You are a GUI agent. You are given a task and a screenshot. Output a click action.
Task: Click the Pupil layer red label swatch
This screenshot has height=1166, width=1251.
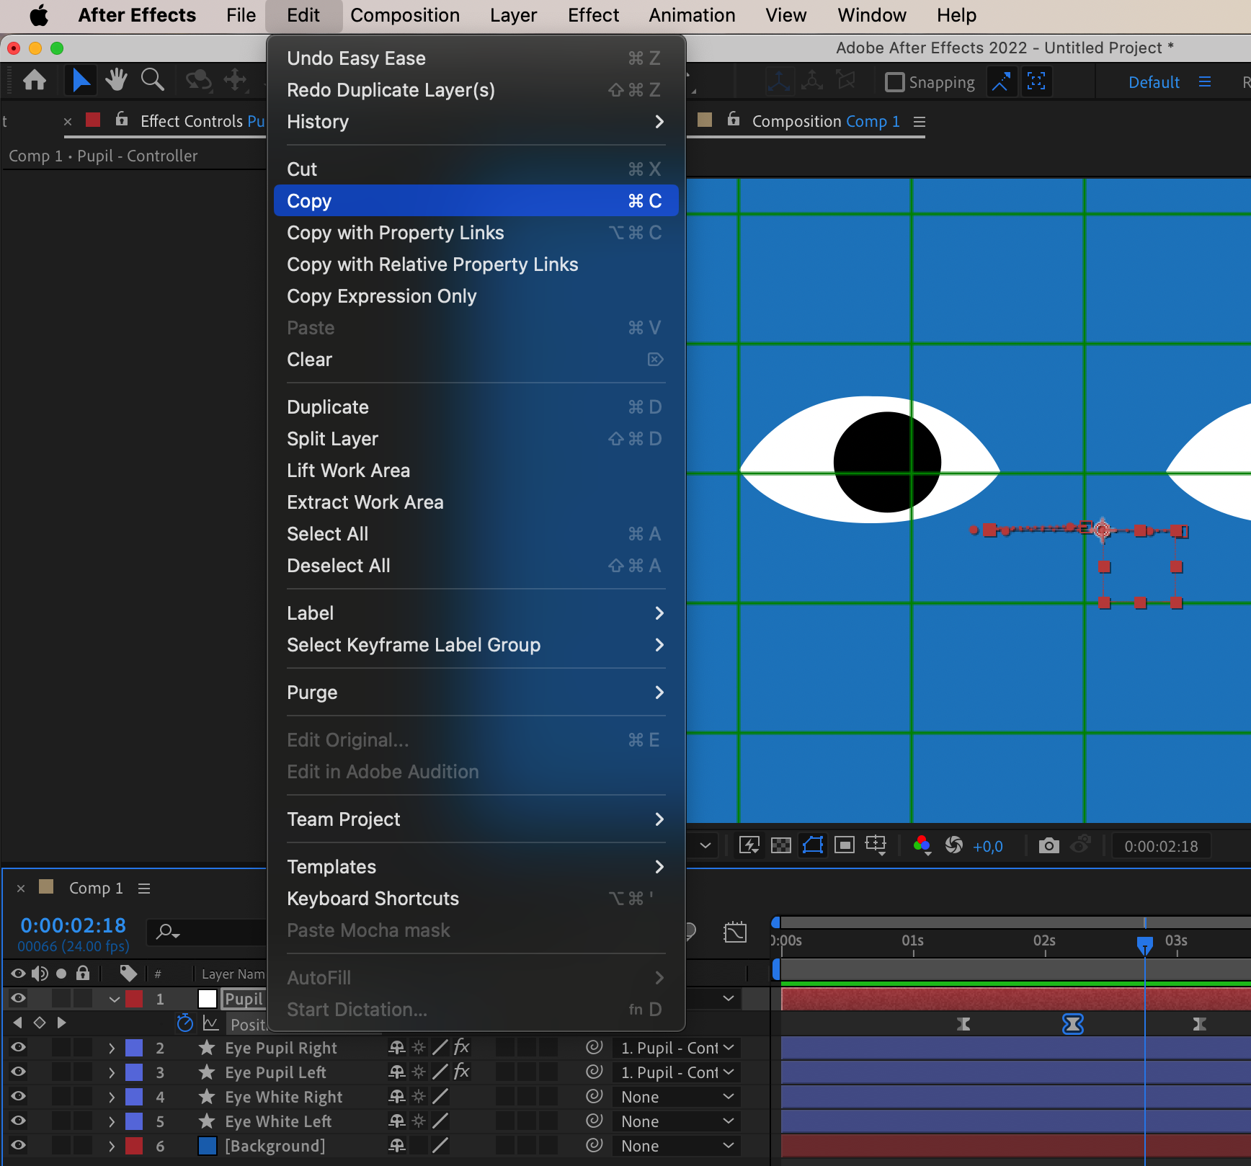pyautogui.click(x=134, y=999)
